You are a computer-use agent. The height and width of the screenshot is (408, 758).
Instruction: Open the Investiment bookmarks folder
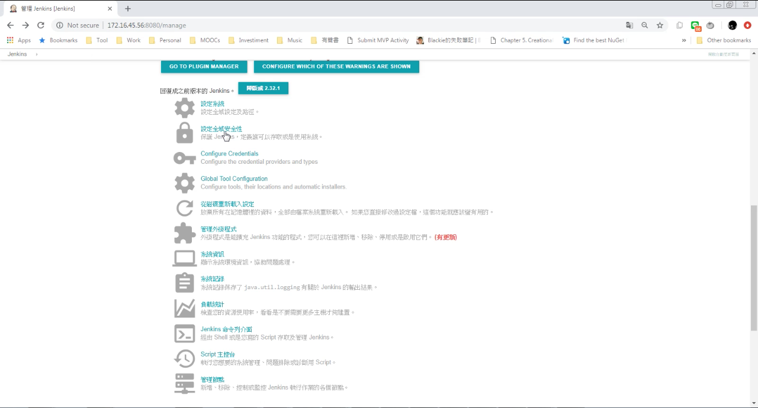[248, 40]
